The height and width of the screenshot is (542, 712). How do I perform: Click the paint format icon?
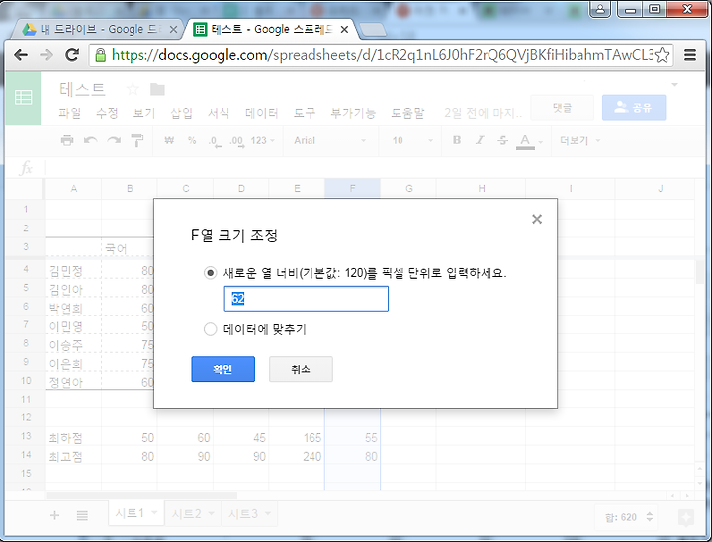[137, 140]
